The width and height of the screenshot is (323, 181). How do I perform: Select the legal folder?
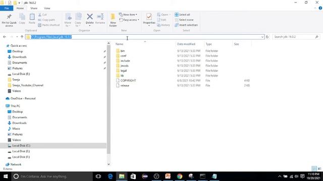tap(123, 70)
